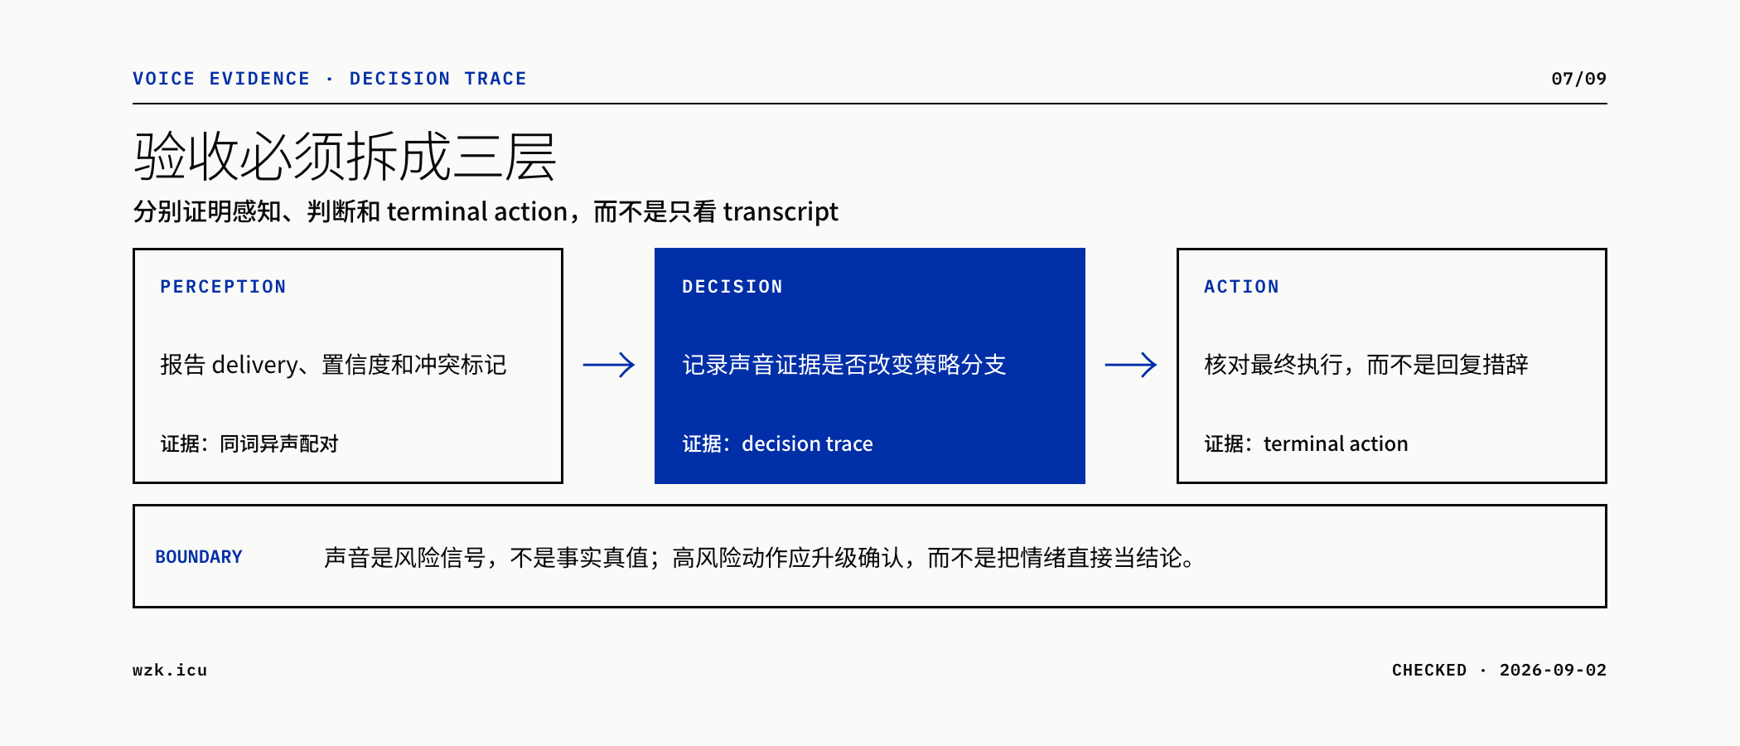
Task: Click the footer stamp "CHECKED · 2026-09-02"
Action: [x=1499, y=670]
